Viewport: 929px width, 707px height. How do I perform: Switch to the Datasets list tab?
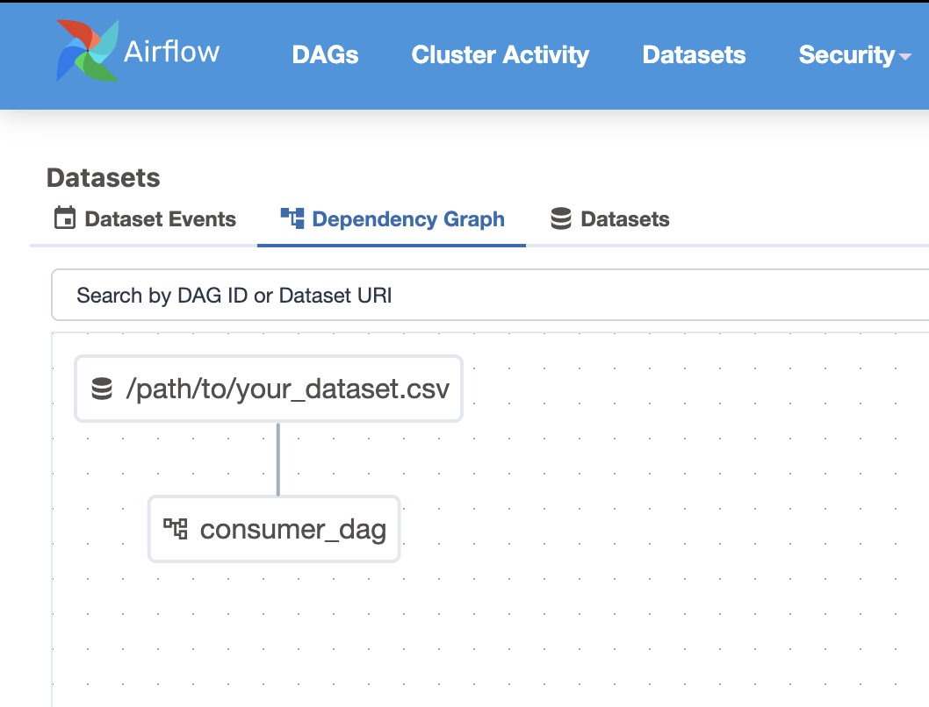click(x=609, y=219)
